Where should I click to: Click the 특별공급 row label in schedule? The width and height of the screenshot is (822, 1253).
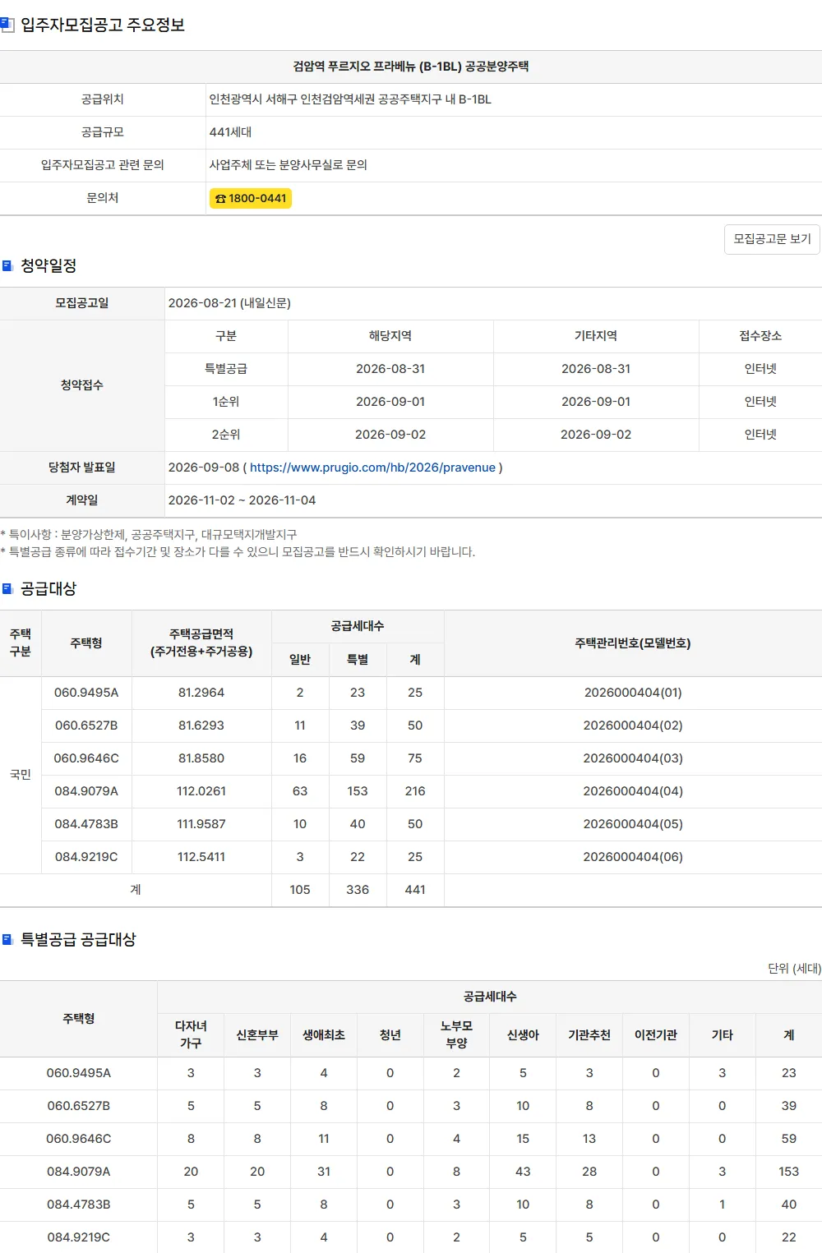[226, 369]
